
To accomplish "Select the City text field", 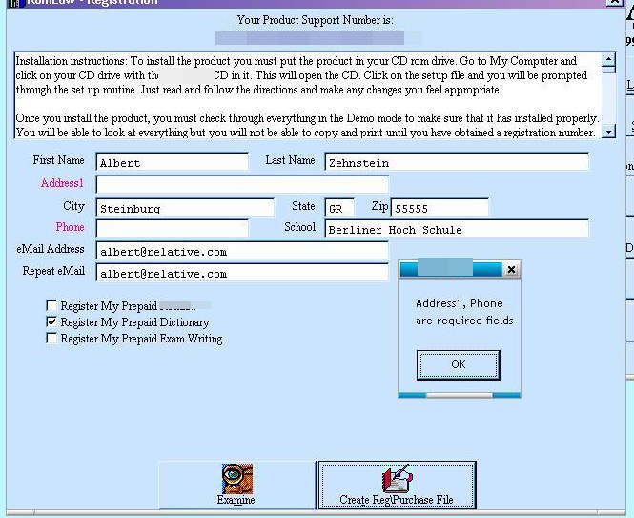I will click(x=185, y=207).
